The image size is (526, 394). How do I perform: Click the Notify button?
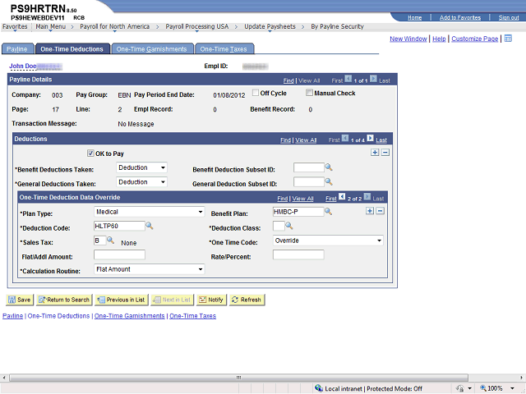[211, 300]
